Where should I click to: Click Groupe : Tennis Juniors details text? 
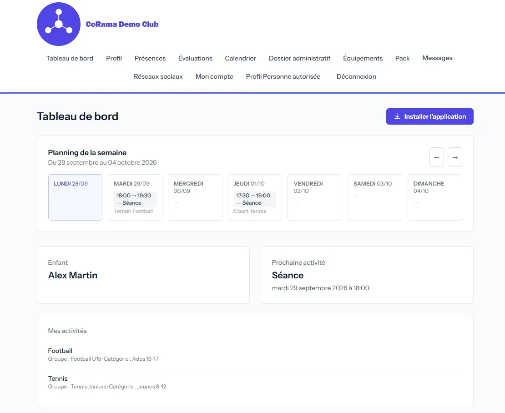pos(107,387)
